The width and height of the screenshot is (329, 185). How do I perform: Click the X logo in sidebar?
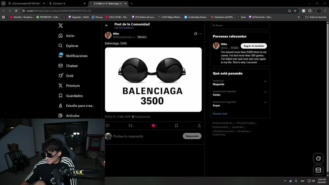(x=60, y=25)
